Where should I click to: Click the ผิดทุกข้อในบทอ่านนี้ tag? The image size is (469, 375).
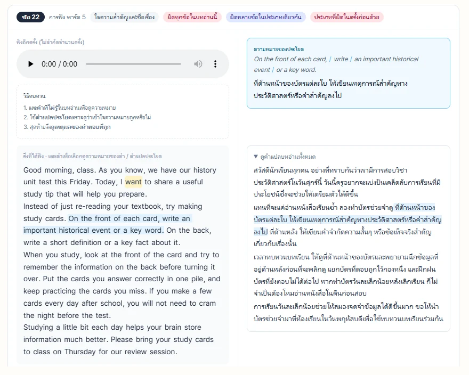pyautogui.click(x=192, y=17)
